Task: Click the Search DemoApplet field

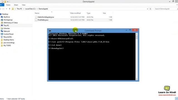Action: [x=165, y=9]
